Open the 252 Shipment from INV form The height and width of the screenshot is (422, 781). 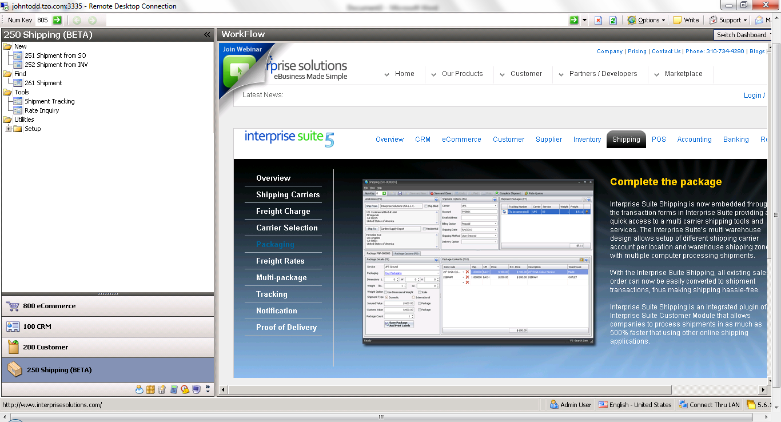coord(56,65)
